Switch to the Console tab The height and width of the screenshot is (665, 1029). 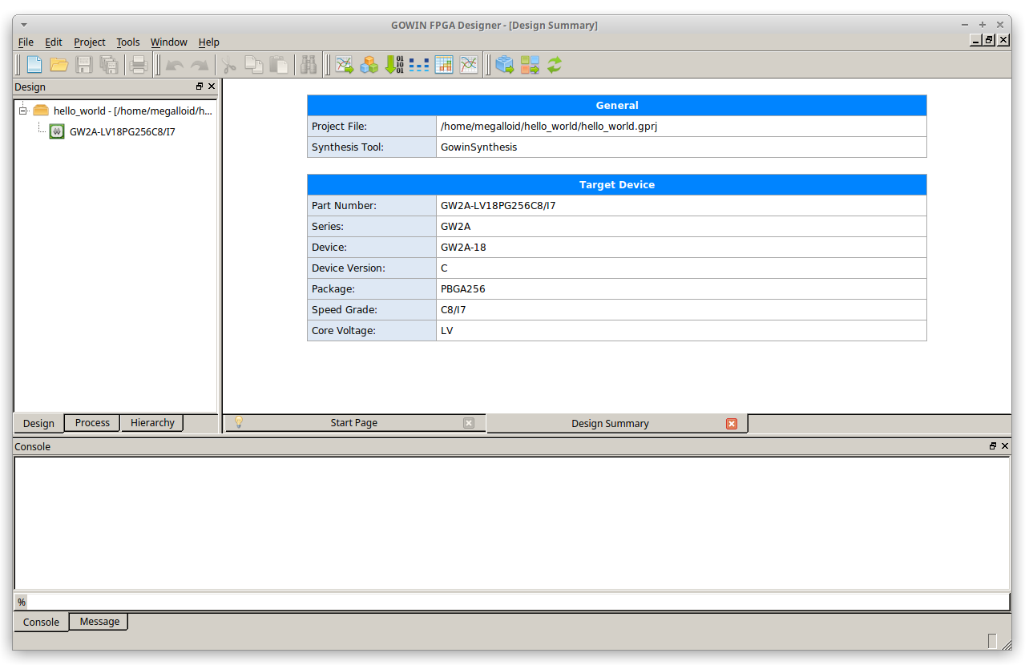click(x=41, y=622)
